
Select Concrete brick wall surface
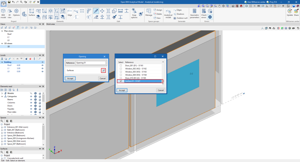pyautogui.click(x=15, y=158)
